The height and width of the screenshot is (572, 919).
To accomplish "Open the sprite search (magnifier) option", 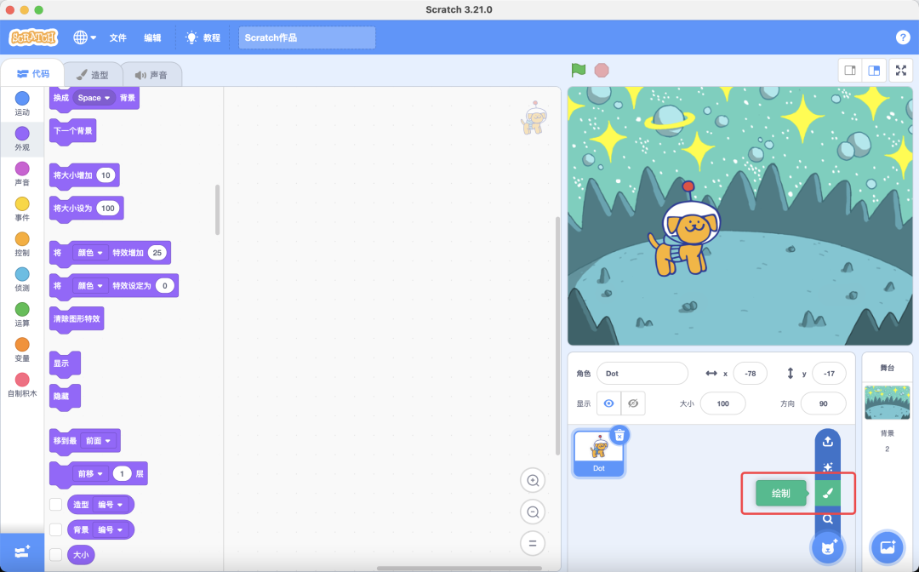I will (828, 518).
